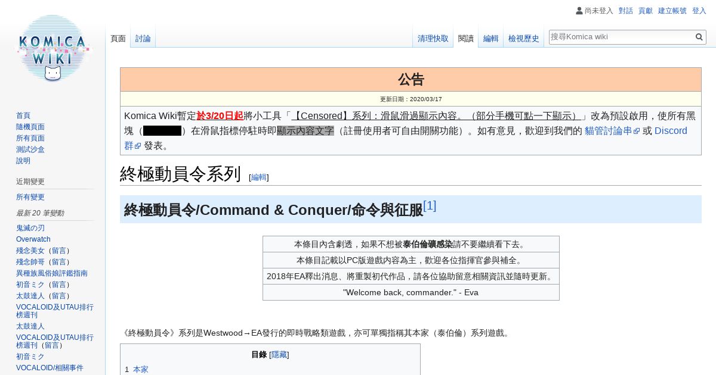Open the 檢視歷史 tab
Image resolution: width=716 pixels, height=375 pixels.
pos(524,38)
